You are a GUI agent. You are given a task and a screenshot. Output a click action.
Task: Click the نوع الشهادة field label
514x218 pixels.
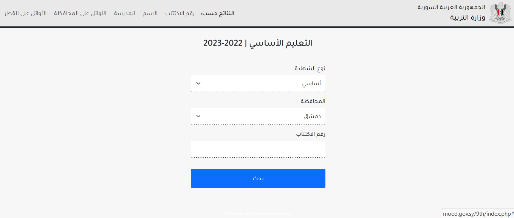click(x=310, y=68)
